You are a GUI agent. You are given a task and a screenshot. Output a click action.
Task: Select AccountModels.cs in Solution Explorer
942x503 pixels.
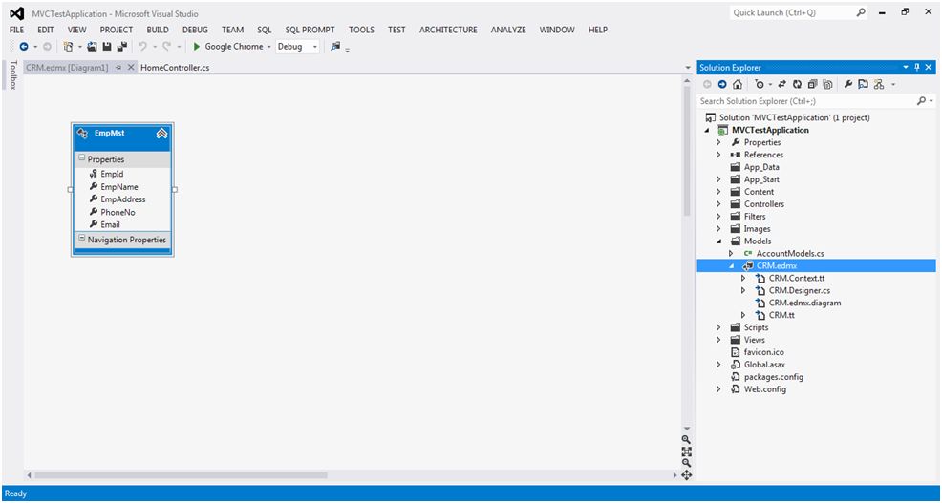coord(790,253)
